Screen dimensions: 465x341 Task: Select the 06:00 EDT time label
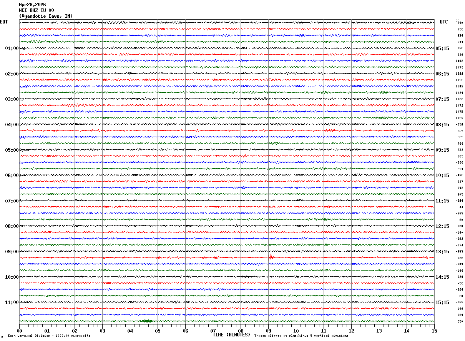coord(12,176)
